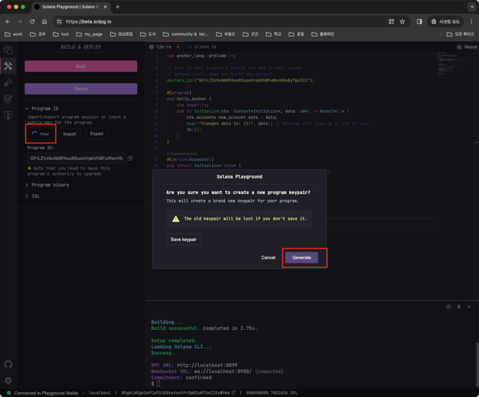The image size is (479, 397).
Task: Click the connection status dot in status bar
Action: pyautogui.click(x=9, y=393)
